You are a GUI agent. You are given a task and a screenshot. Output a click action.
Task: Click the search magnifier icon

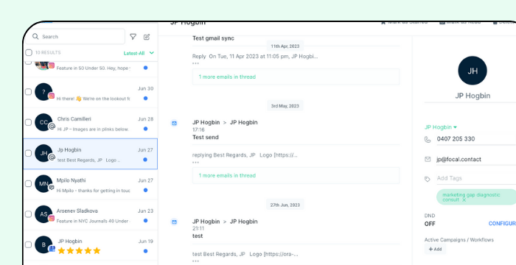[x=35, y=37]
